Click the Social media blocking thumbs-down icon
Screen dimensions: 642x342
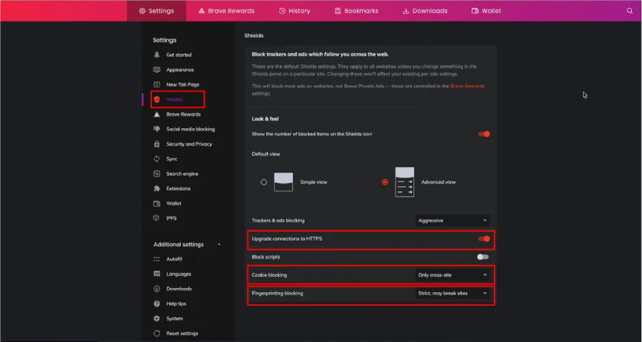[157, 129]
